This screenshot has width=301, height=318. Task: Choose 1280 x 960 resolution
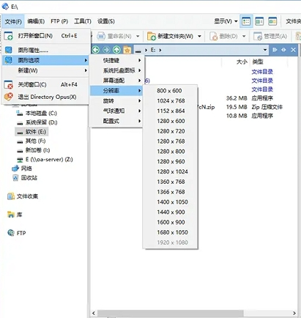tap(170, 161)
